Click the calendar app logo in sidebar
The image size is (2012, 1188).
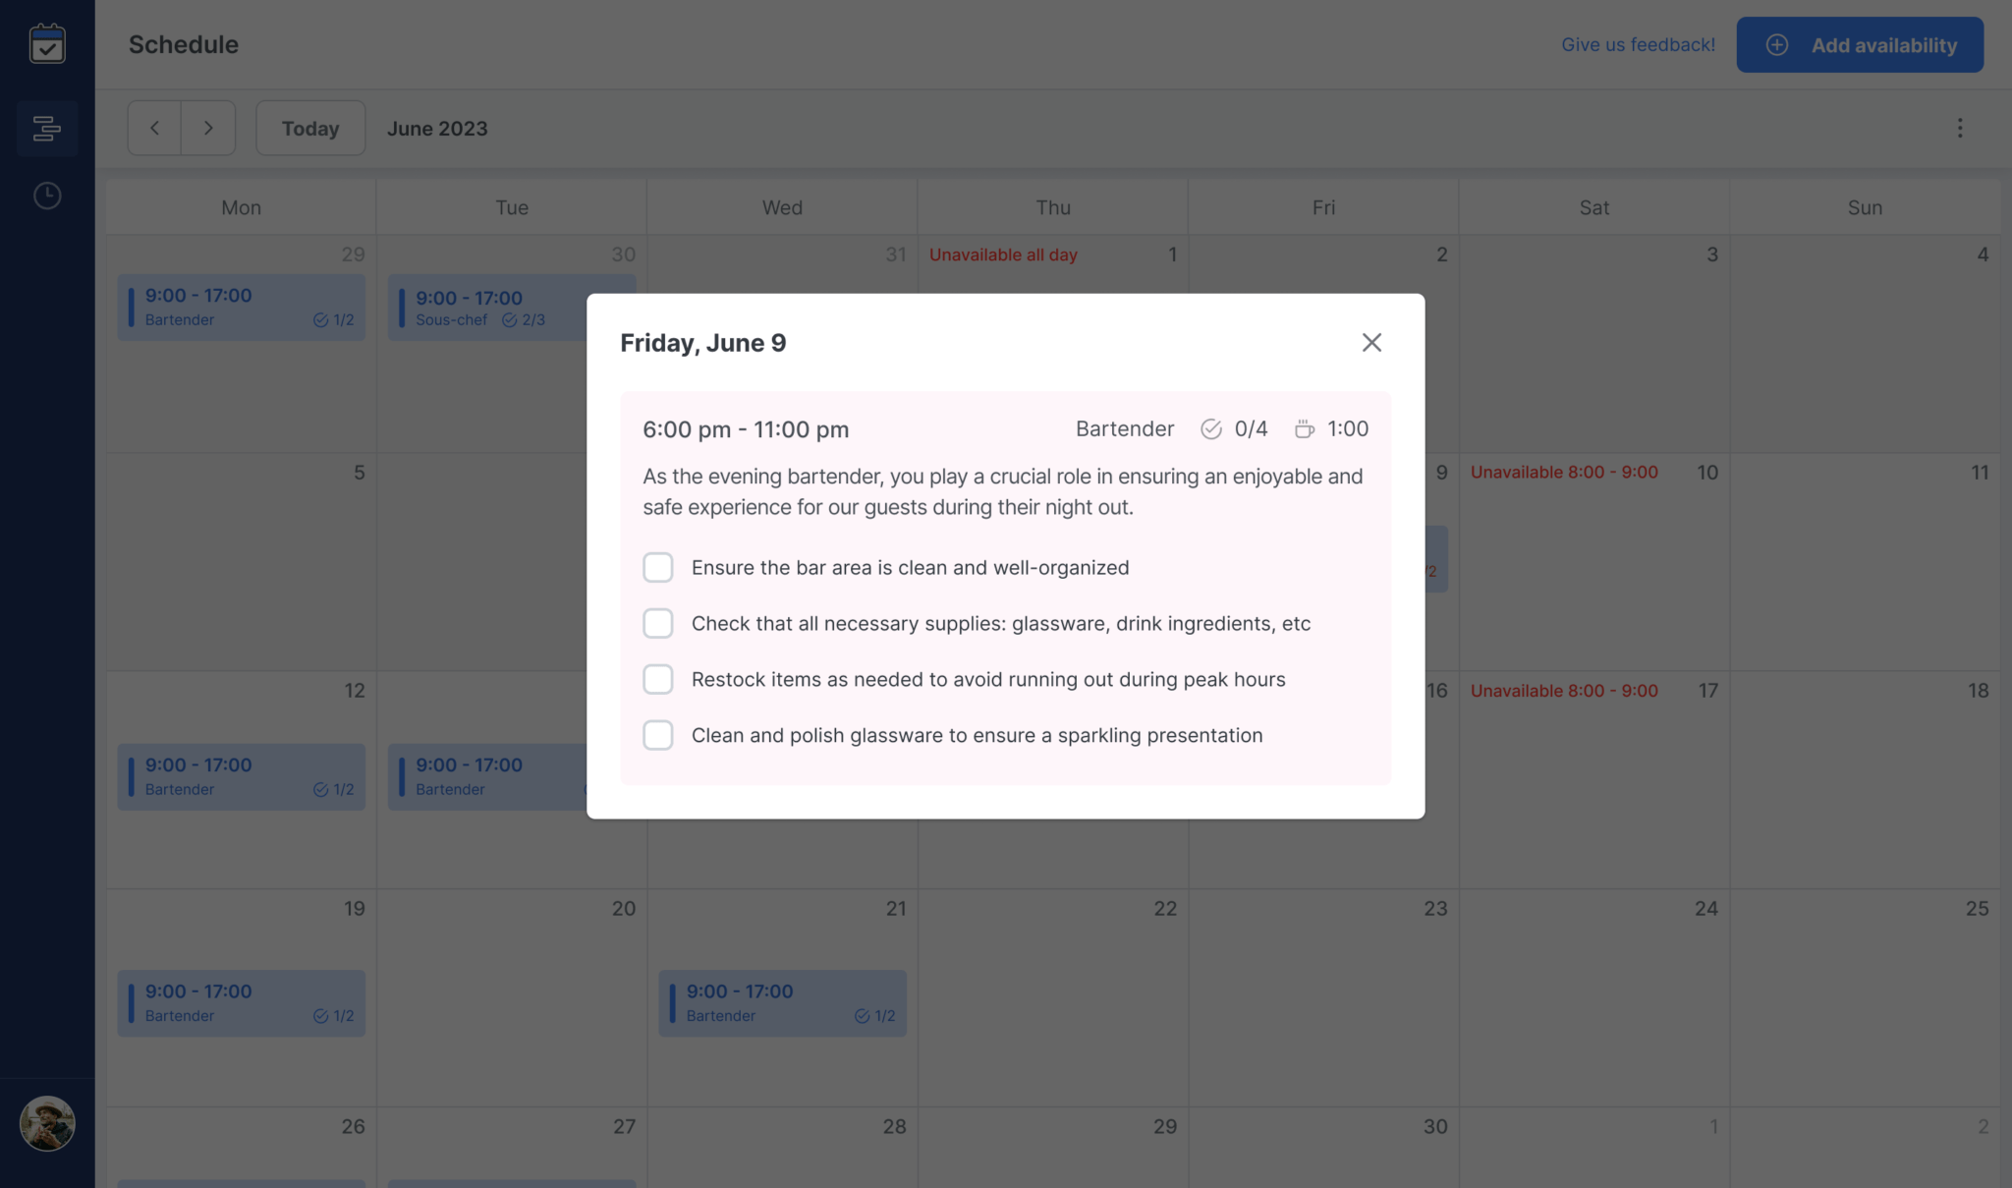(x=46, y=44)
